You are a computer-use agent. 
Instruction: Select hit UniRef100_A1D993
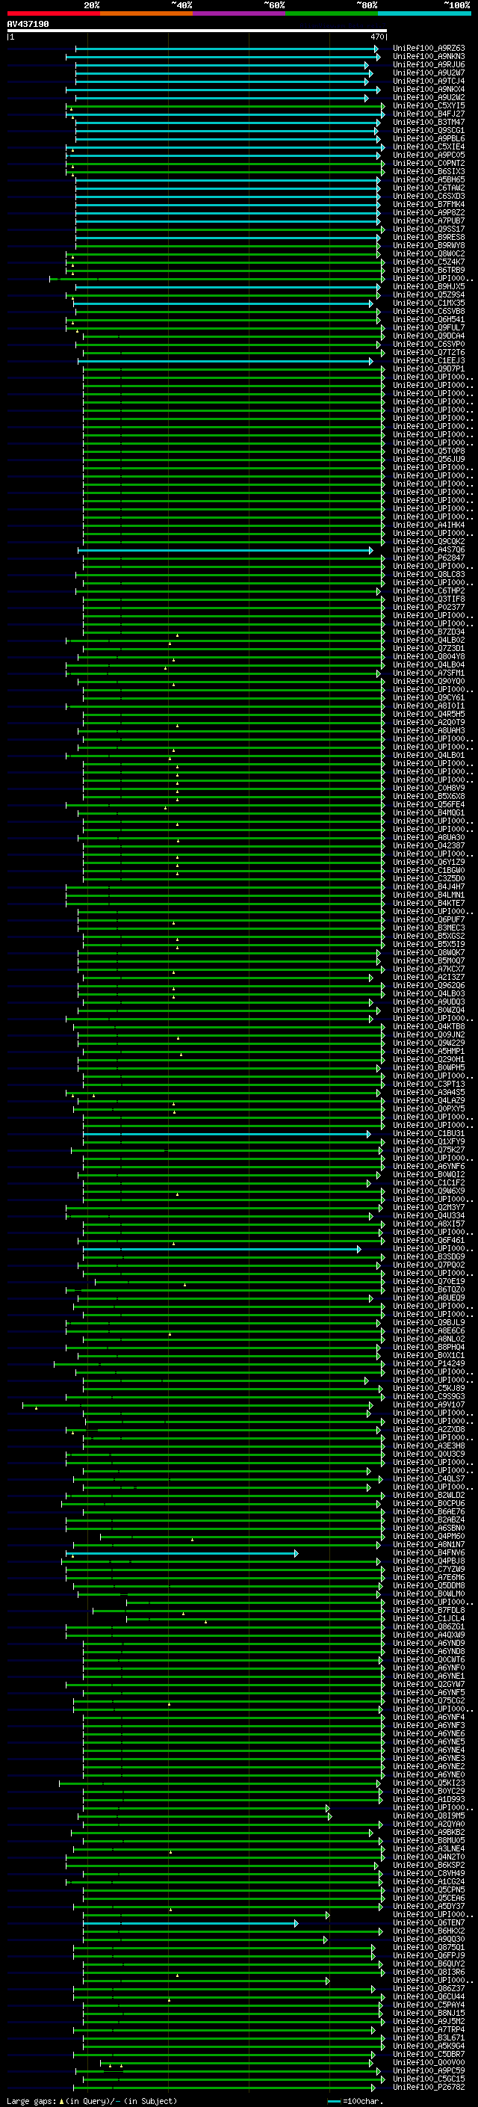point(429,1800)
